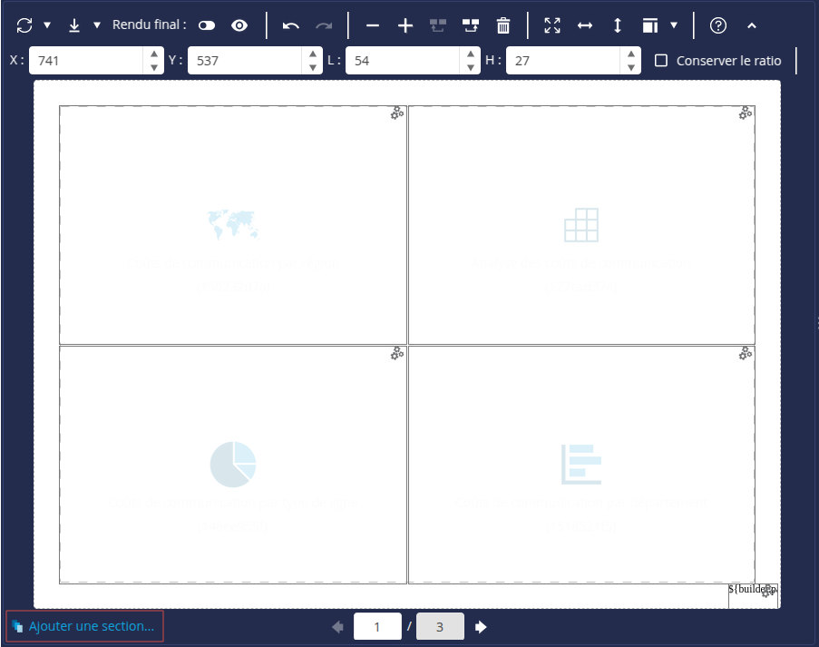Enable the Conserver le ratio checkbox
The width and height of the screenshot is (819, 647).
(660, 60)
